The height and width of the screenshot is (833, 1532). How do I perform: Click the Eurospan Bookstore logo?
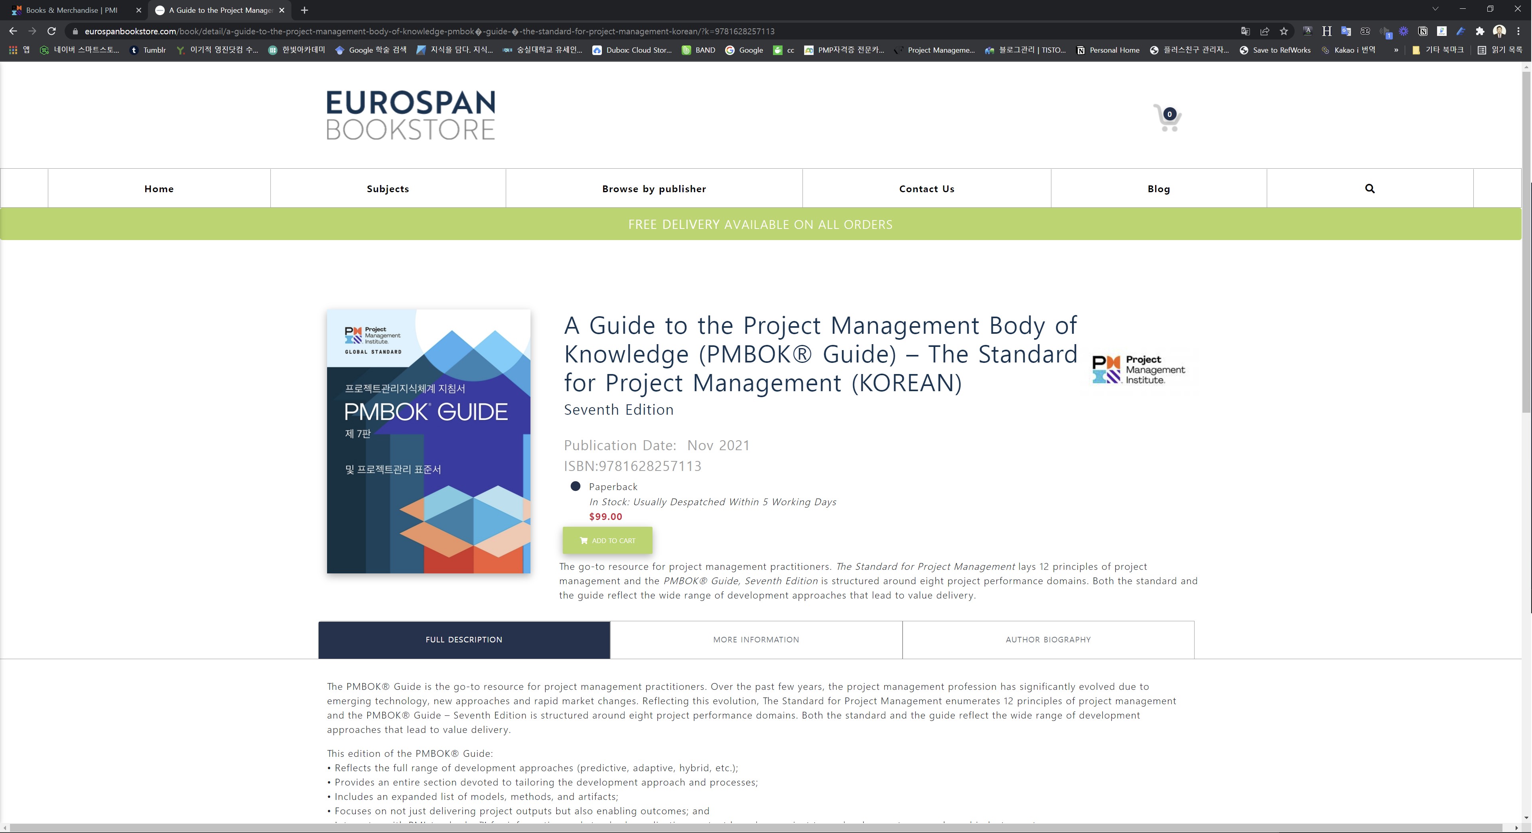(x=410, y=115)
